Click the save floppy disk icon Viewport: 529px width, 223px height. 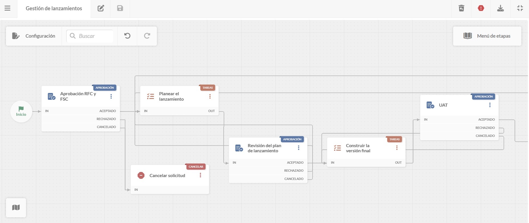click(120, 8)
